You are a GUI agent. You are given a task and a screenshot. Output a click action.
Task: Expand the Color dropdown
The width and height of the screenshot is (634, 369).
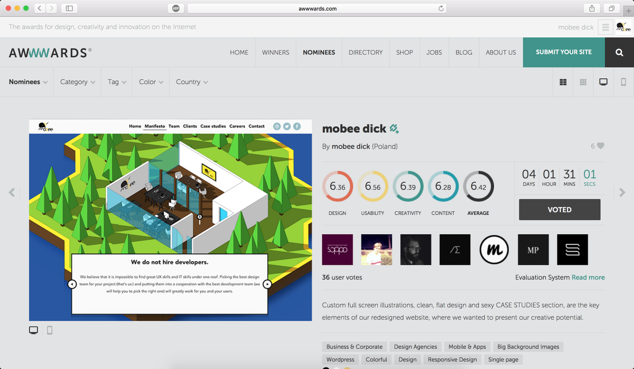tap(151, 82)
